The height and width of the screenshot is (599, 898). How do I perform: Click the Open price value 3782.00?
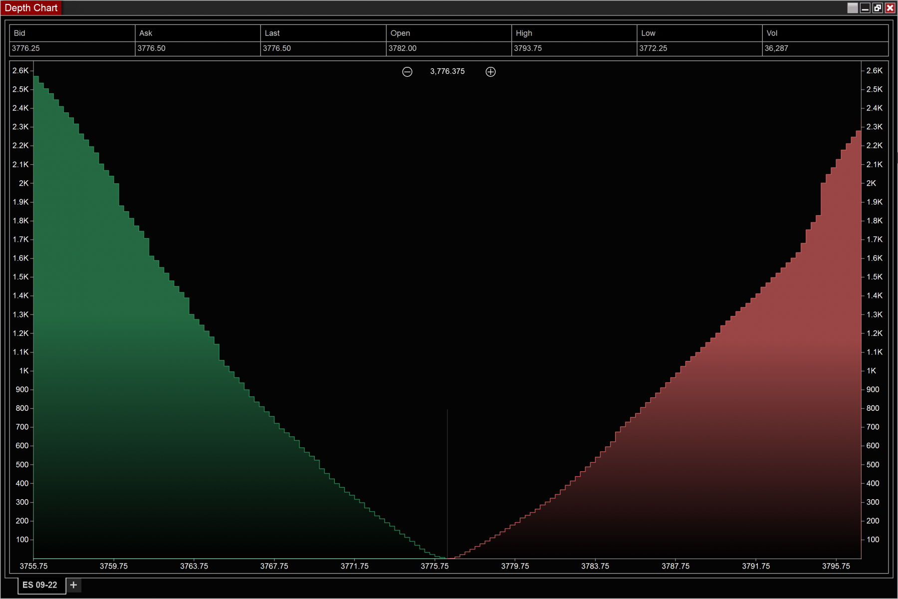point(401,48)
